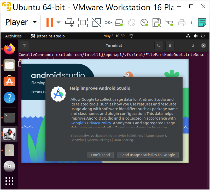The image size is (210, 190).
Task: Search in the Terminal window
Action: tap(159, 46)
